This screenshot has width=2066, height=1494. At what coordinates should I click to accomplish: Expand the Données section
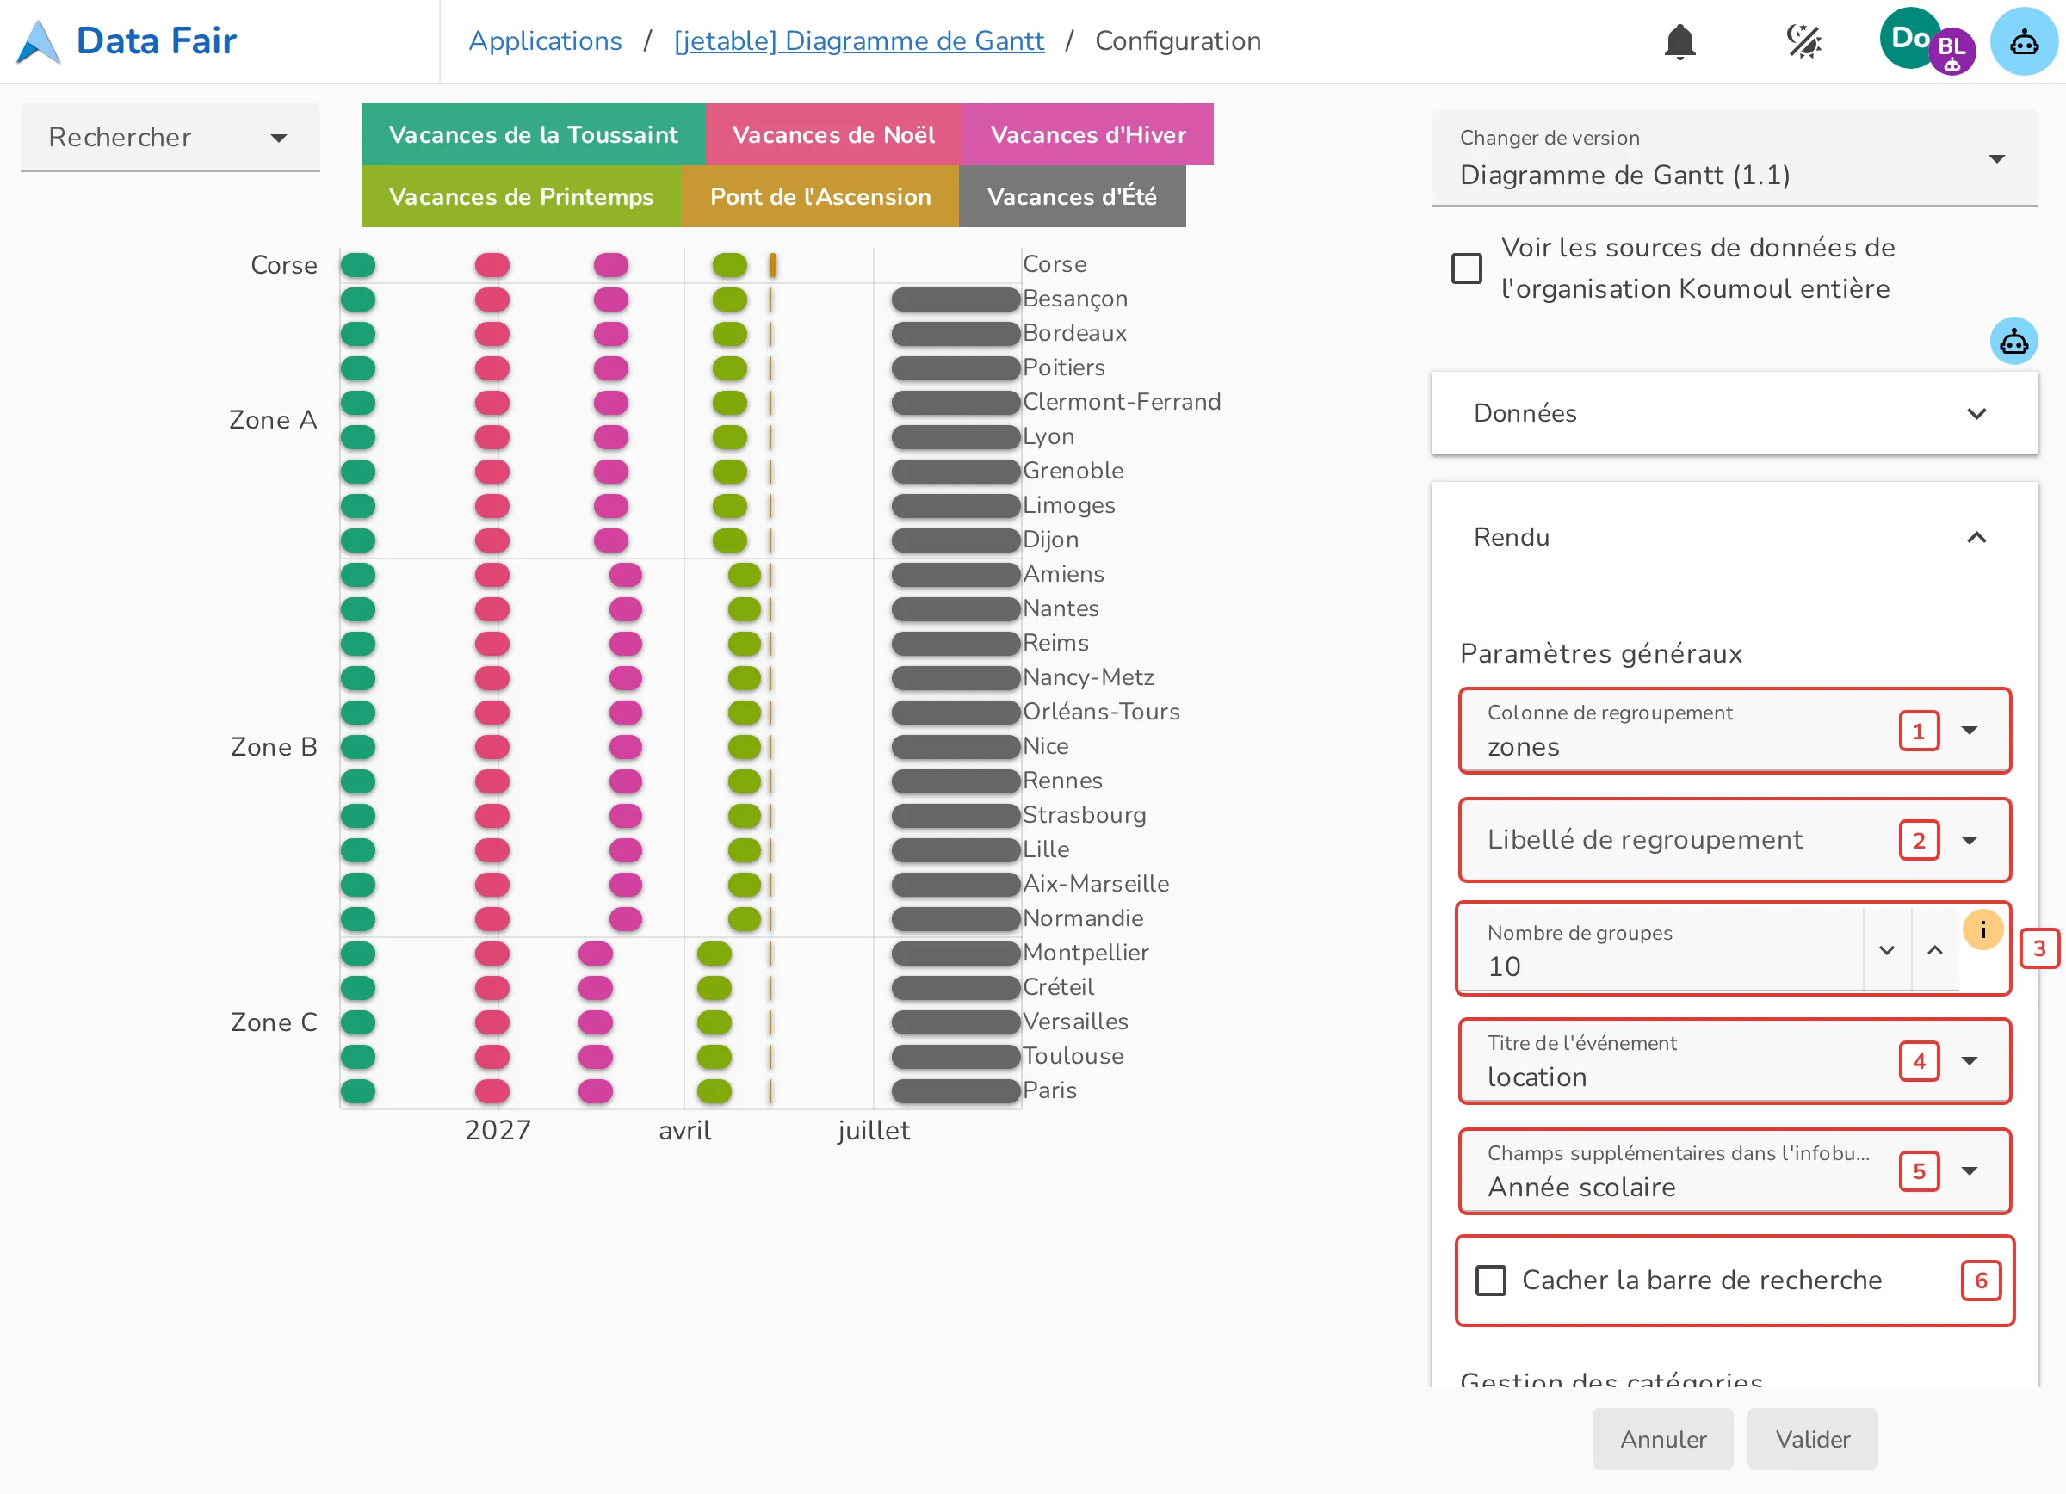[x=1734, y=413]
